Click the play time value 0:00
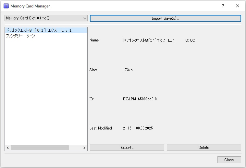 click(x=190, y=40)
